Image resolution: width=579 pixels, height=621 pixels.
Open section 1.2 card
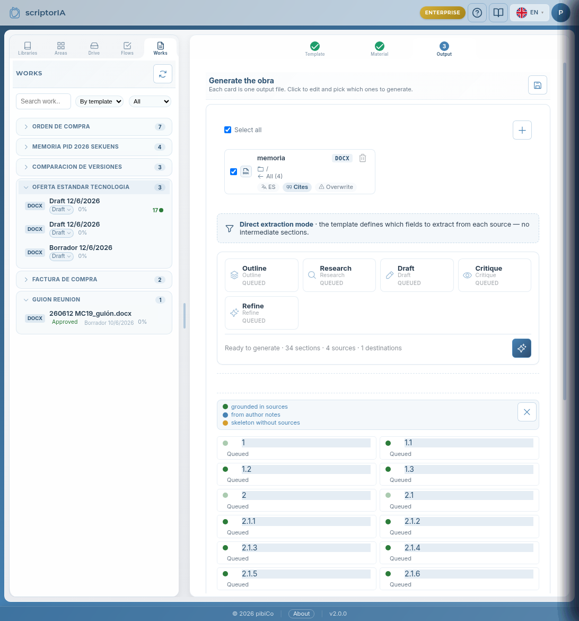tap(296, 474)
